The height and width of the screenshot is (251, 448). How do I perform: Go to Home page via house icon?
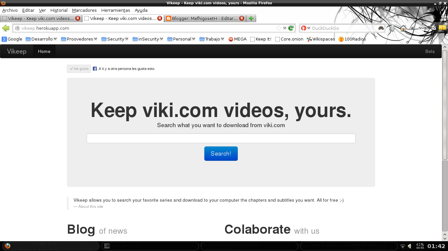[403, 28]
